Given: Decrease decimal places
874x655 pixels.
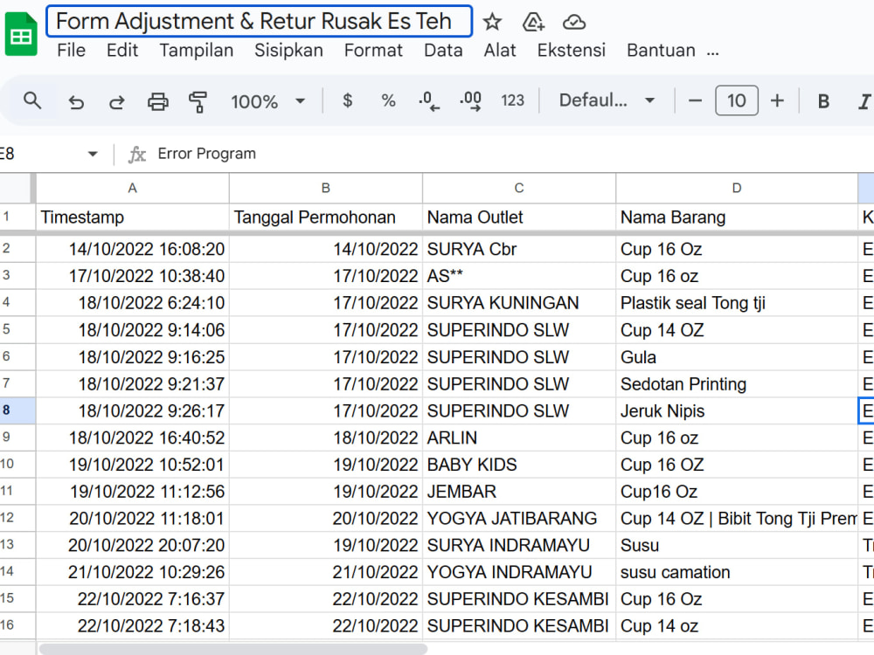Looking at the screenshot, I should (x=428, y=100).
